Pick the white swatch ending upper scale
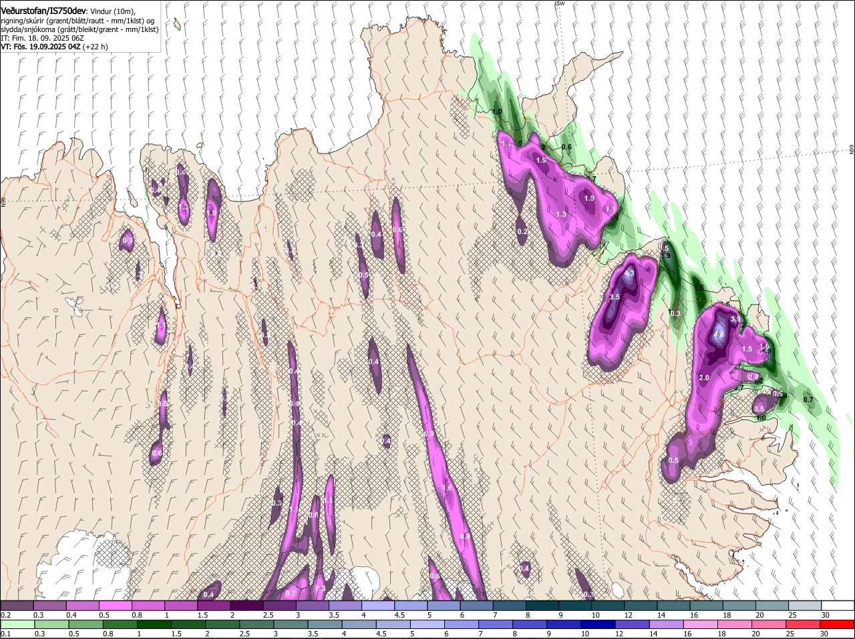The height and width of the screenshot is (639, 855). pyautogui.click(x=838, y=606)
